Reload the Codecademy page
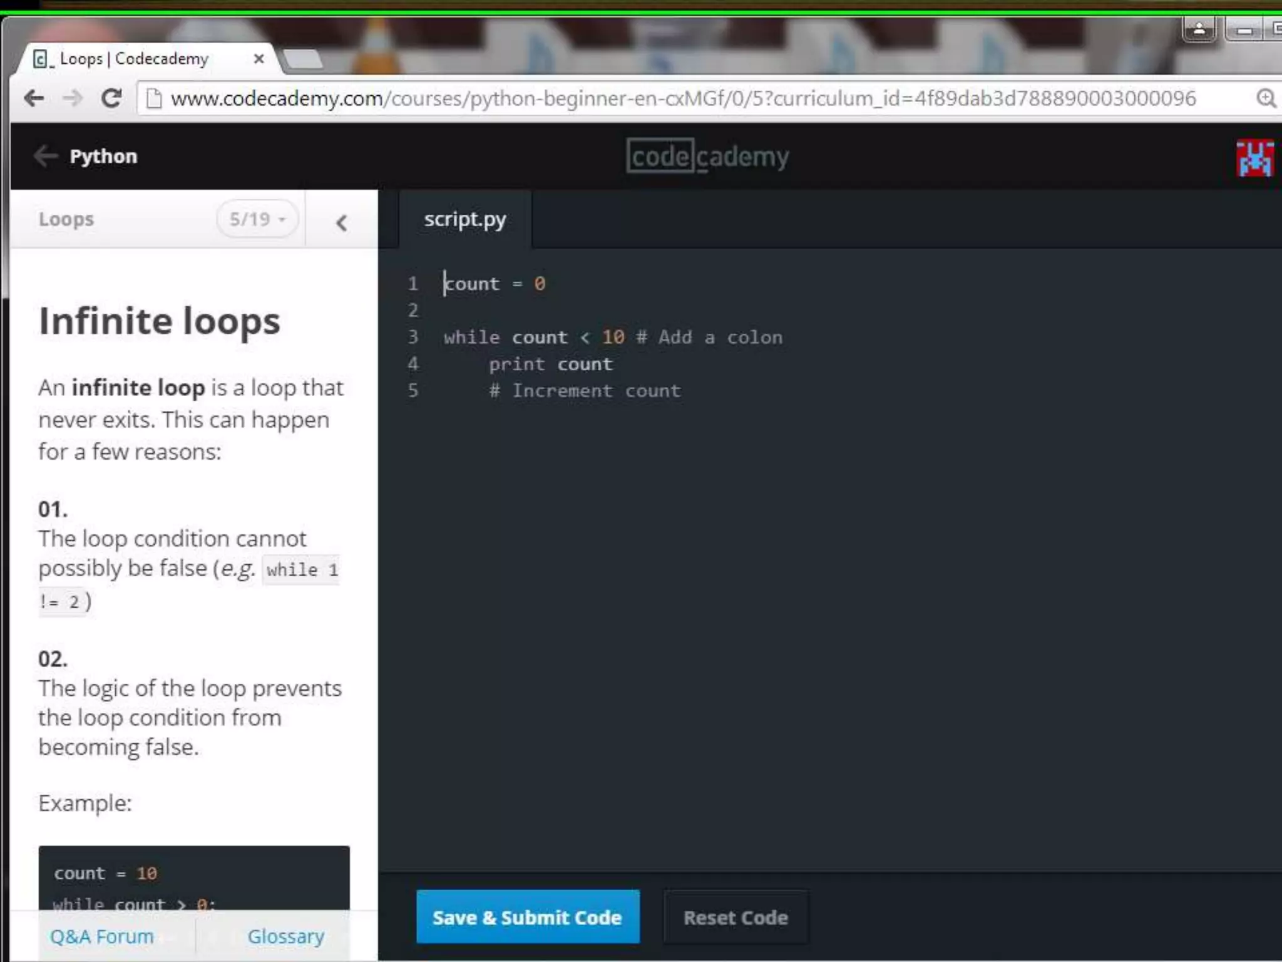This screenshot has width=1282, height=962. click(x=111, y=98)
